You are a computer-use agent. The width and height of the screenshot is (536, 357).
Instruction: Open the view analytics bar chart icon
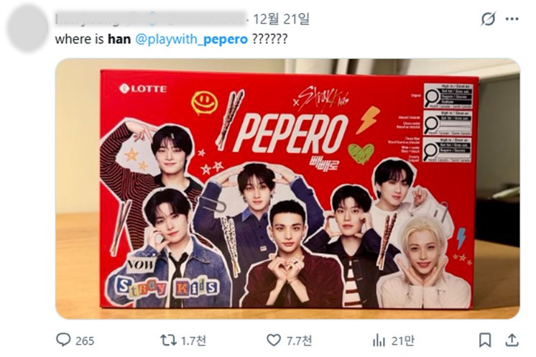coord(379,340)
